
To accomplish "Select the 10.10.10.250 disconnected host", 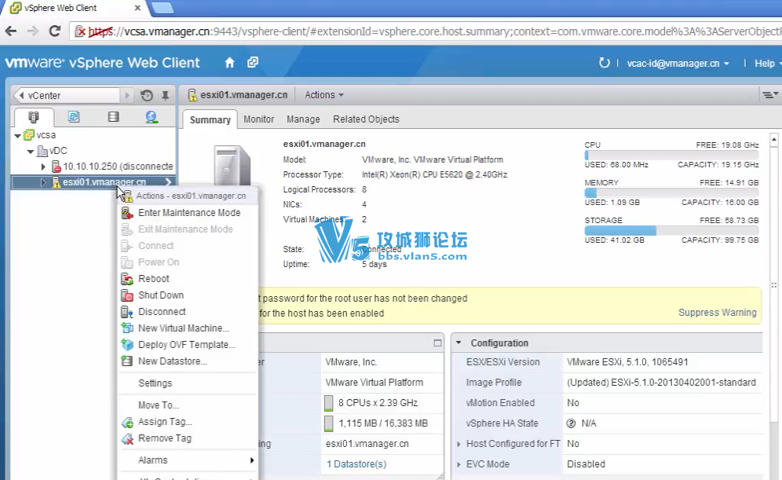I will [111, 167].
